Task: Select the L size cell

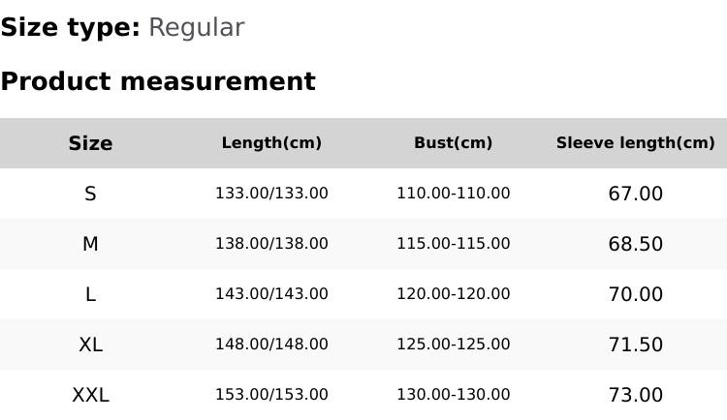Action: tap(90, 294)
